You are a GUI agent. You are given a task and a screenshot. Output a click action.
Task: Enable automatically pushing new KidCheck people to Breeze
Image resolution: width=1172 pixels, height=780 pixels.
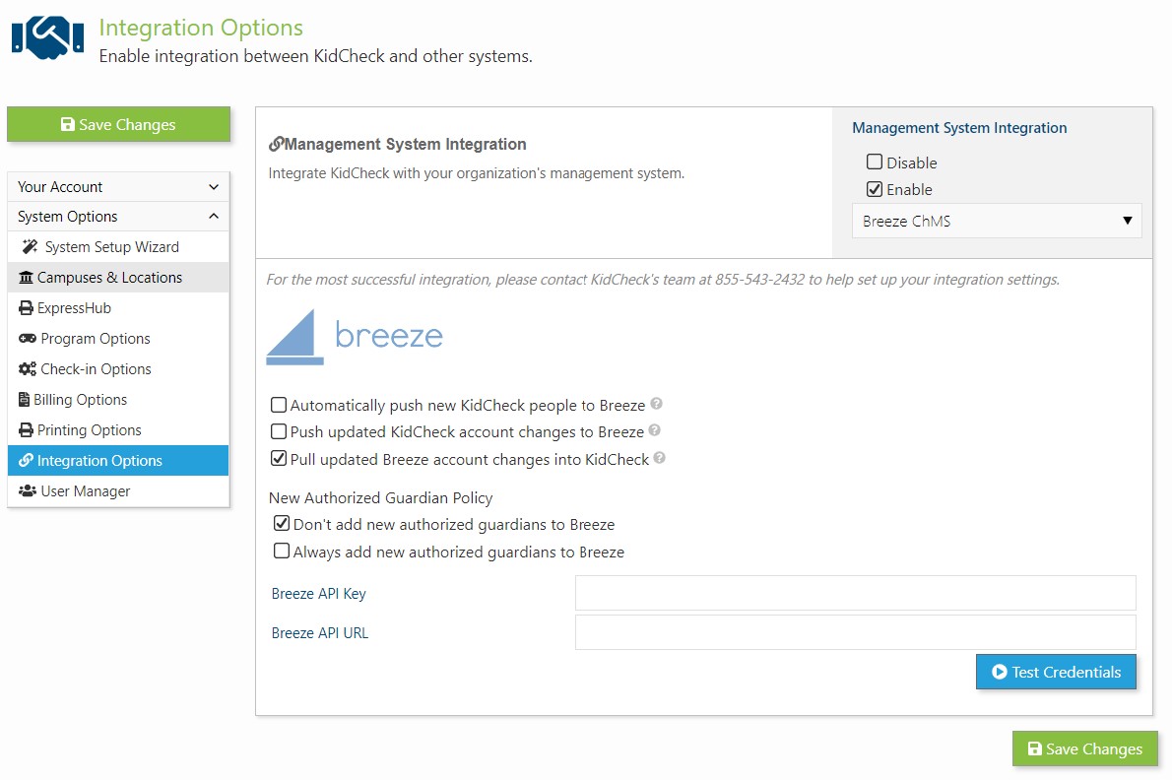pos(279,405)
